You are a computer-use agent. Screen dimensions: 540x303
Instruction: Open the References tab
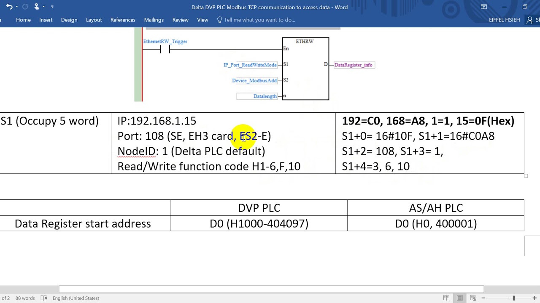click(123, 20)
